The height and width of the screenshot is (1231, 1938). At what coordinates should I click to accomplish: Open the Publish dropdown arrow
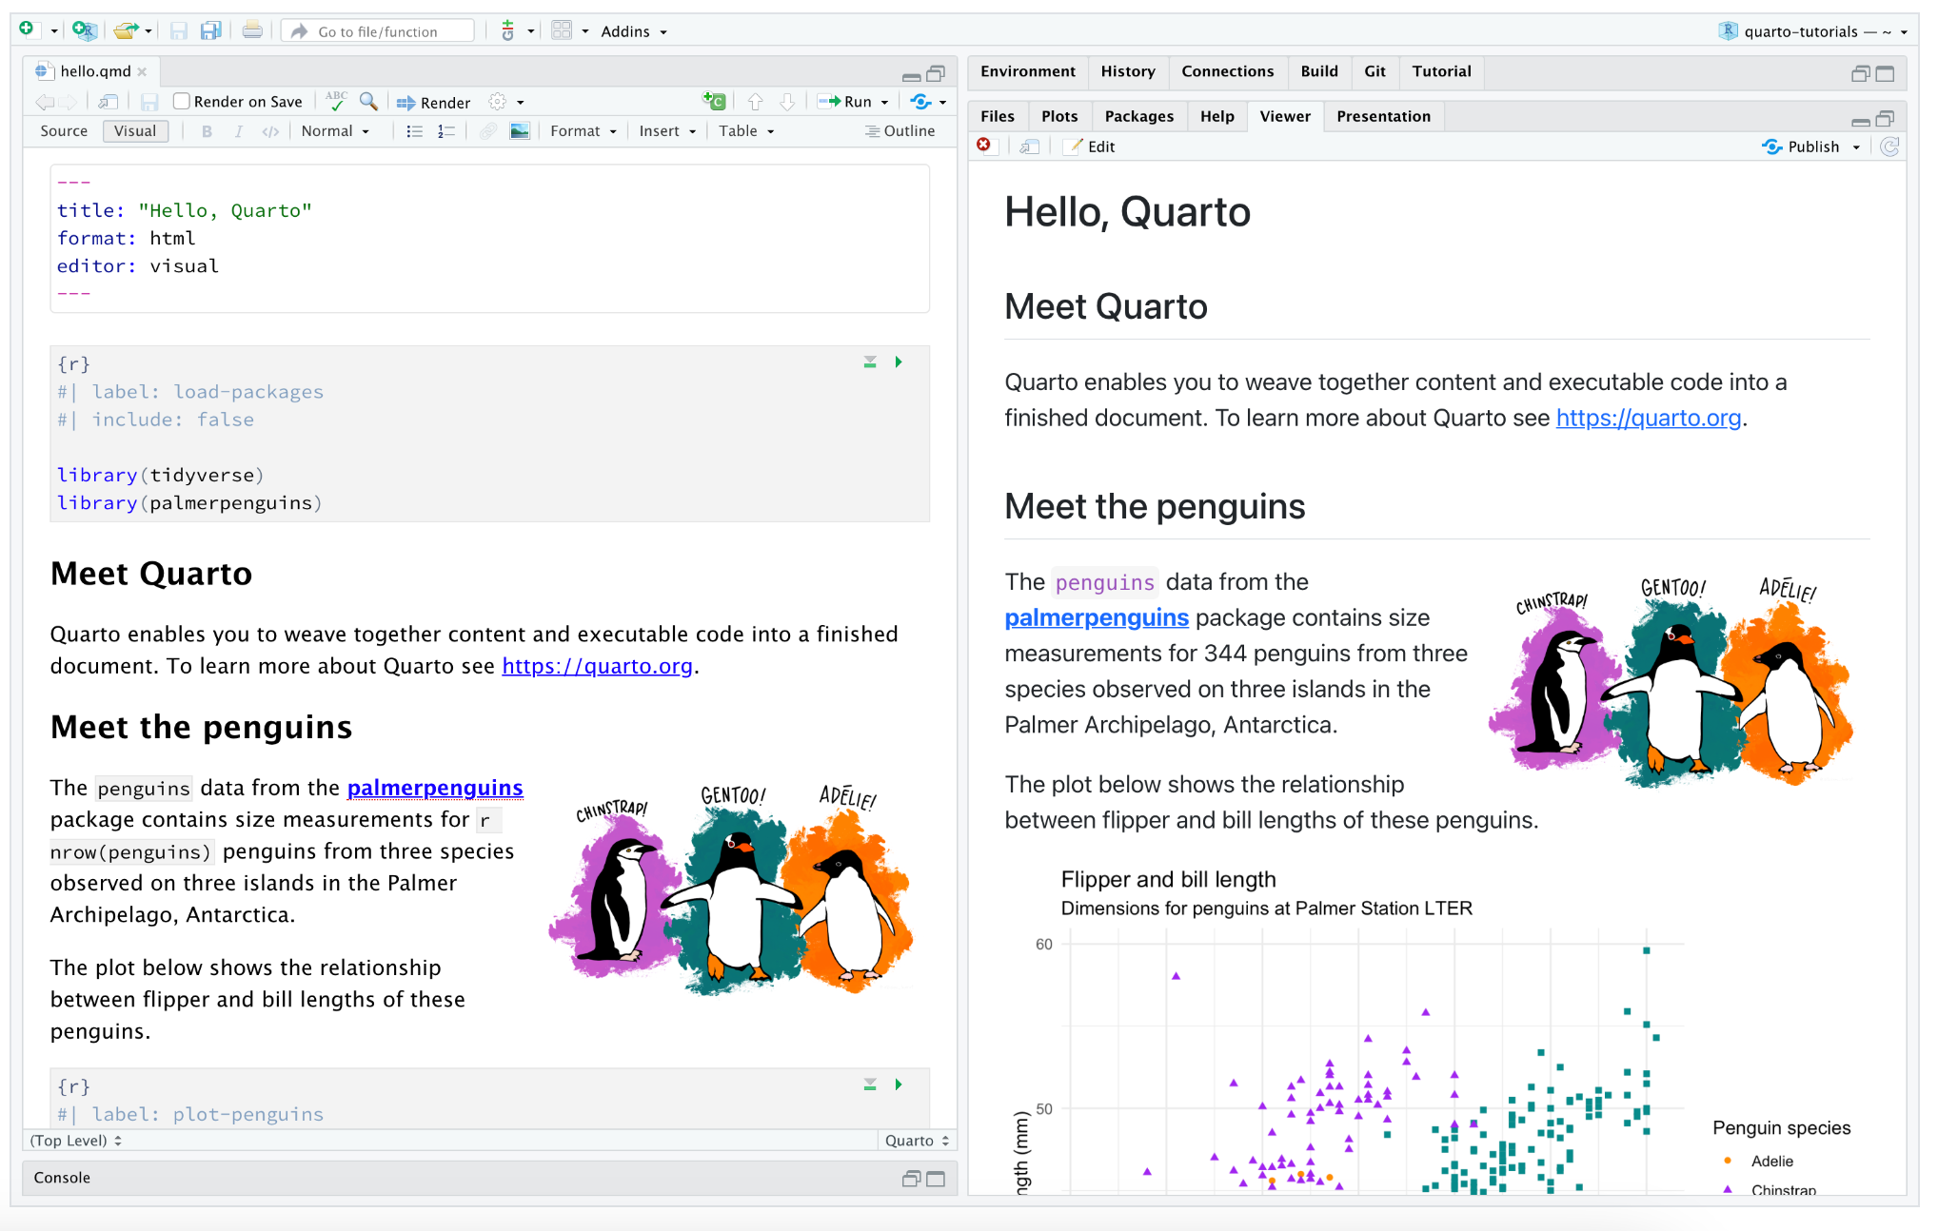coord(1856,147)
